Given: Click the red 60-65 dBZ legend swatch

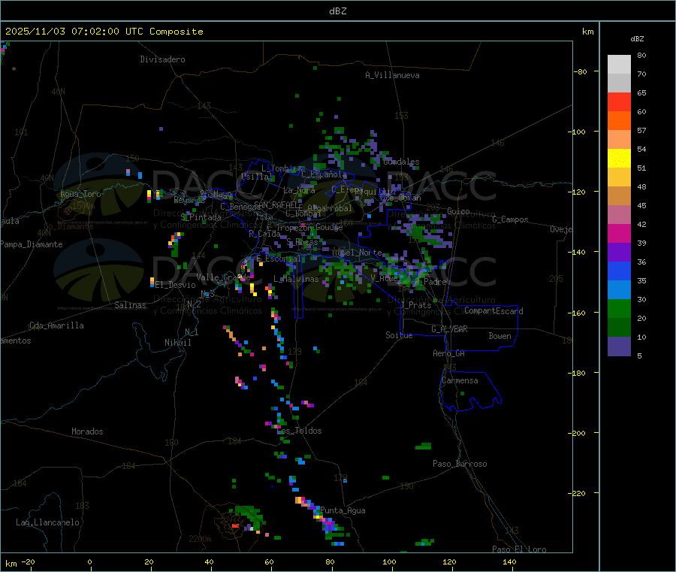Looking at the screenshot, I should (x=619, y=101).
